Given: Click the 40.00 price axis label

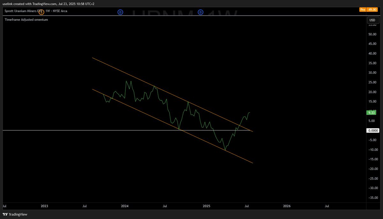Looking at the screenshot, I should [x=372, y=53].
